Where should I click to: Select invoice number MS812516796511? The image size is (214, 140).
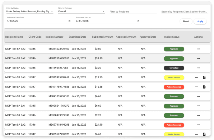pyautogui.click(x=59, y=59)
